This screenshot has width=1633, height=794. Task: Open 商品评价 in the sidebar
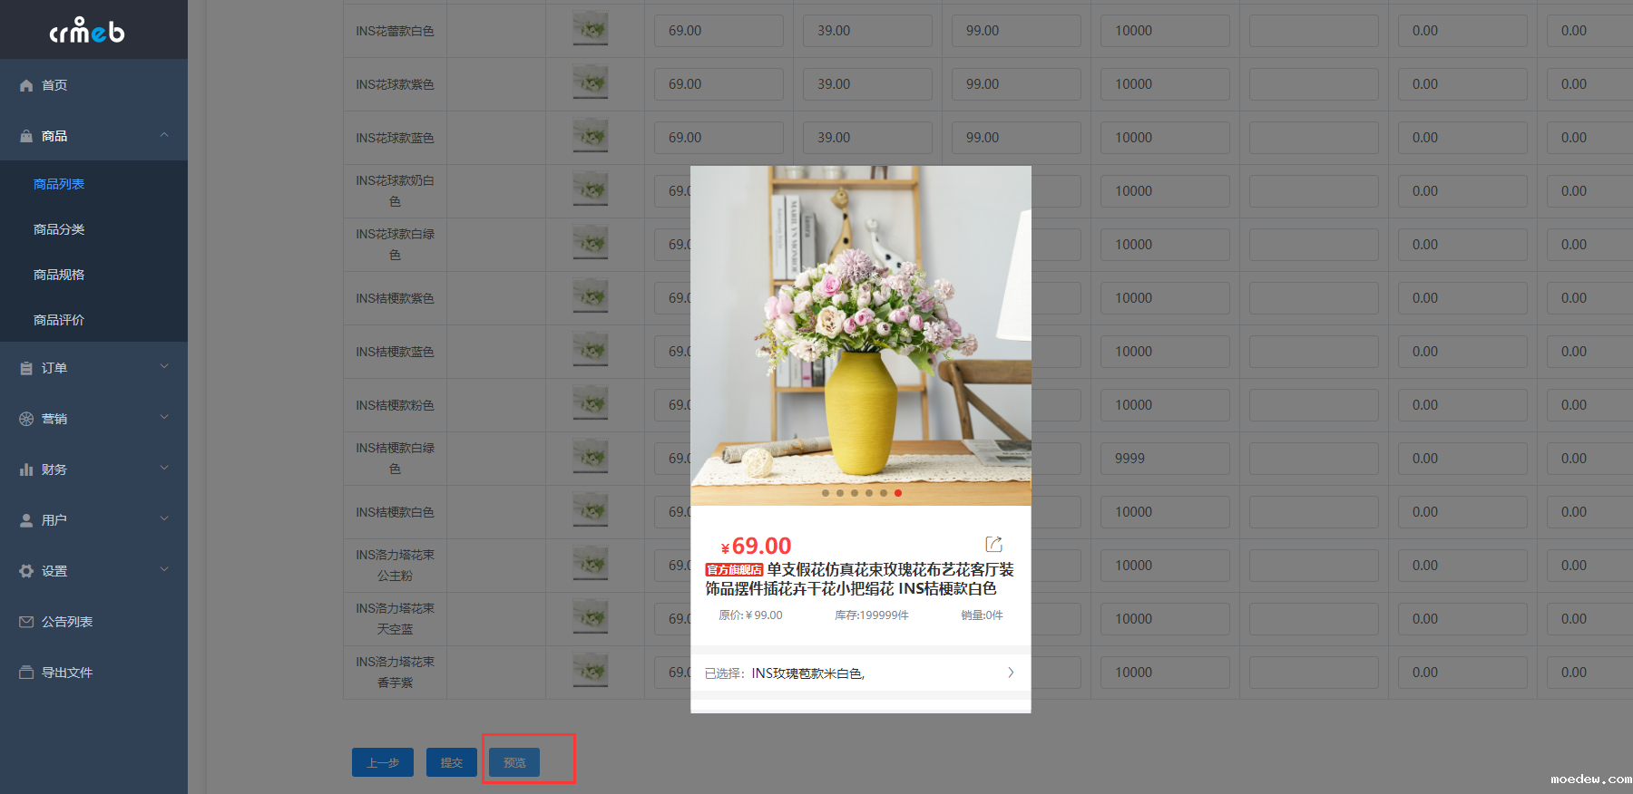[59, 320]
